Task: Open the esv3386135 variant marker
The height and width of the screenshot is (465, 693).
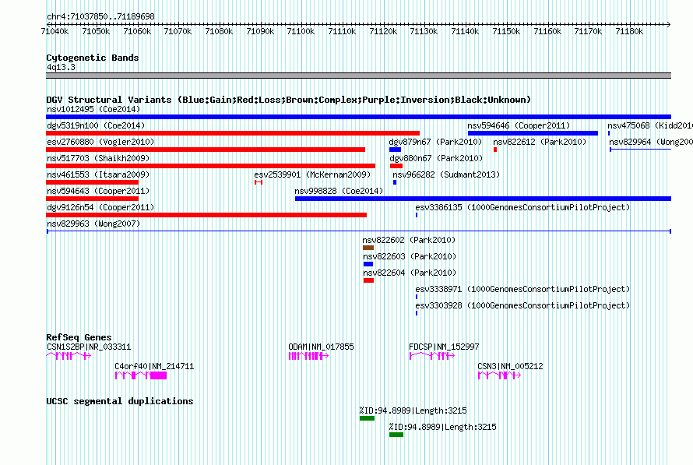Action: tap(417, 215)
